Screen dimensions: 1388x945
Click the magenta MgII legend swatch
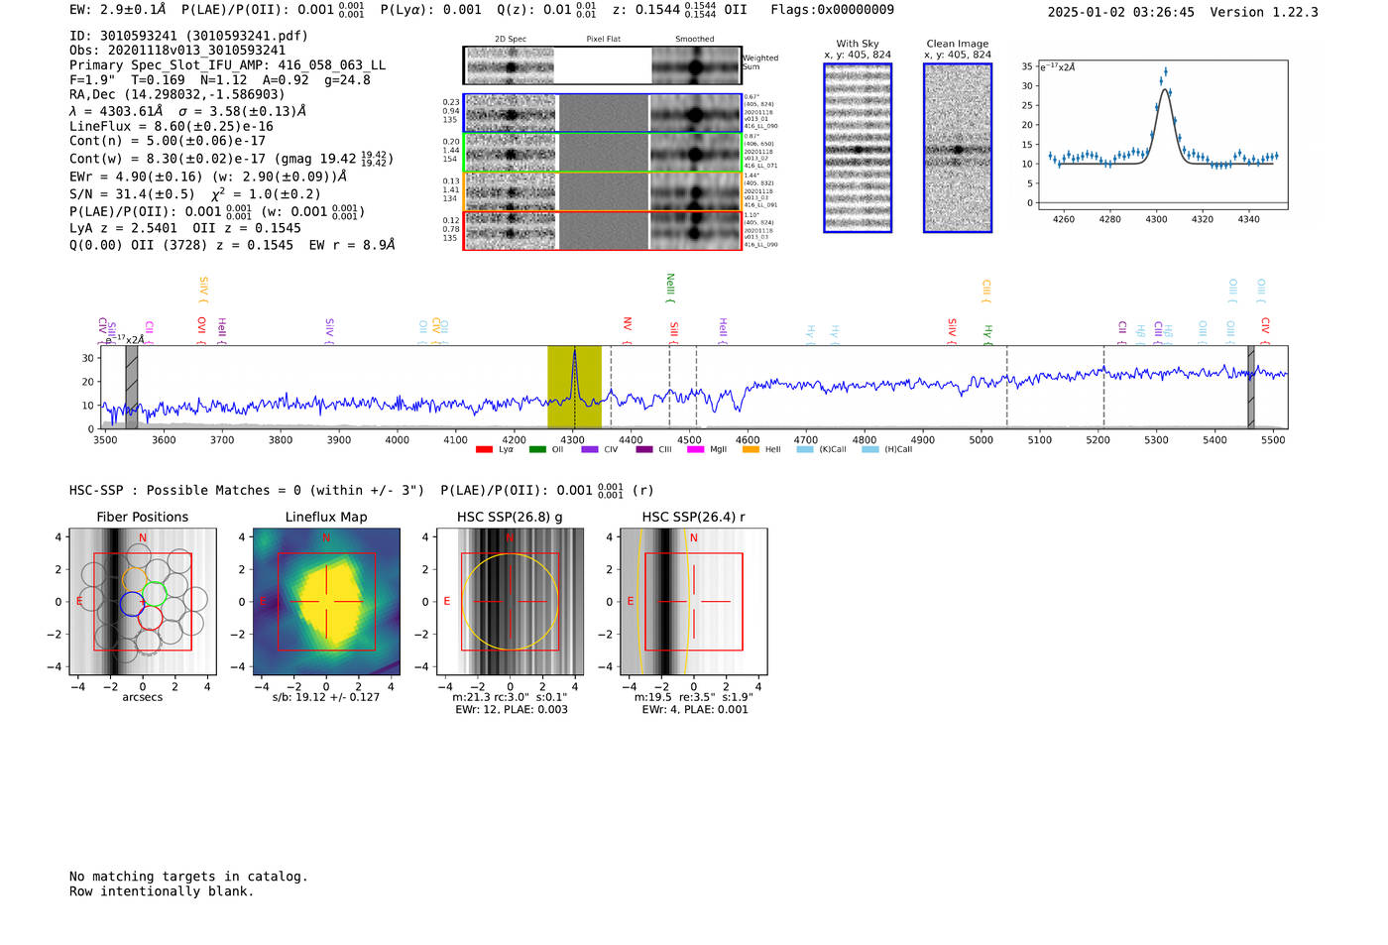pos(696,449)
